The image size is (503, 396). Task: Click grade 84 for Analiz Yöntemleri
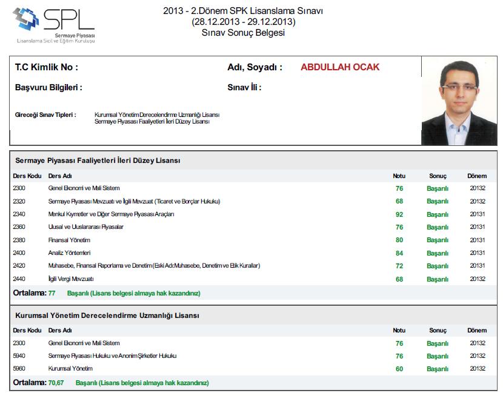pyautogui.click(x=399, y=253)
